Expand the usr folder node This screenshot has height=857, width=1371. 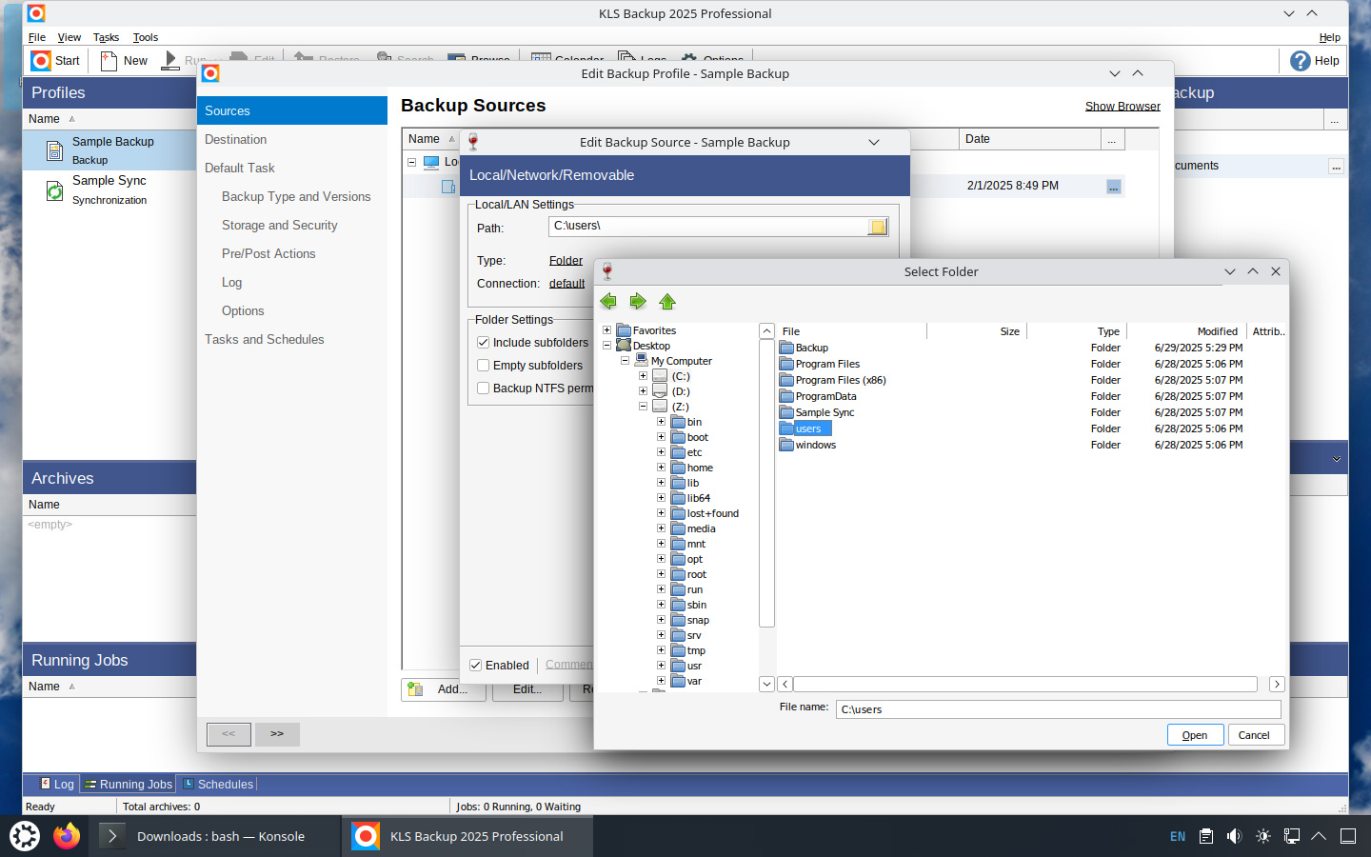661,666
